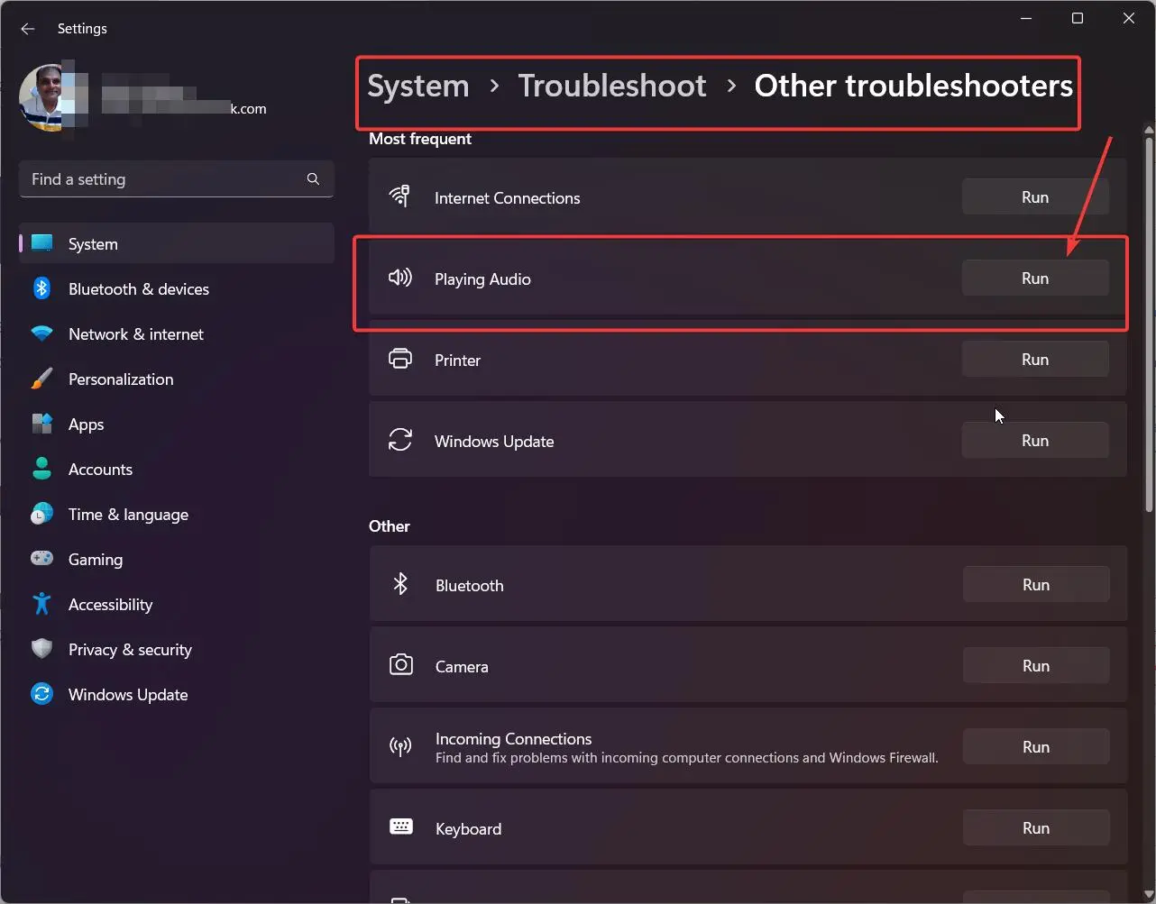The image size is (1156, 904).
Task: Click the Incoming Connections description text
Action: click(x=687, y=758)
